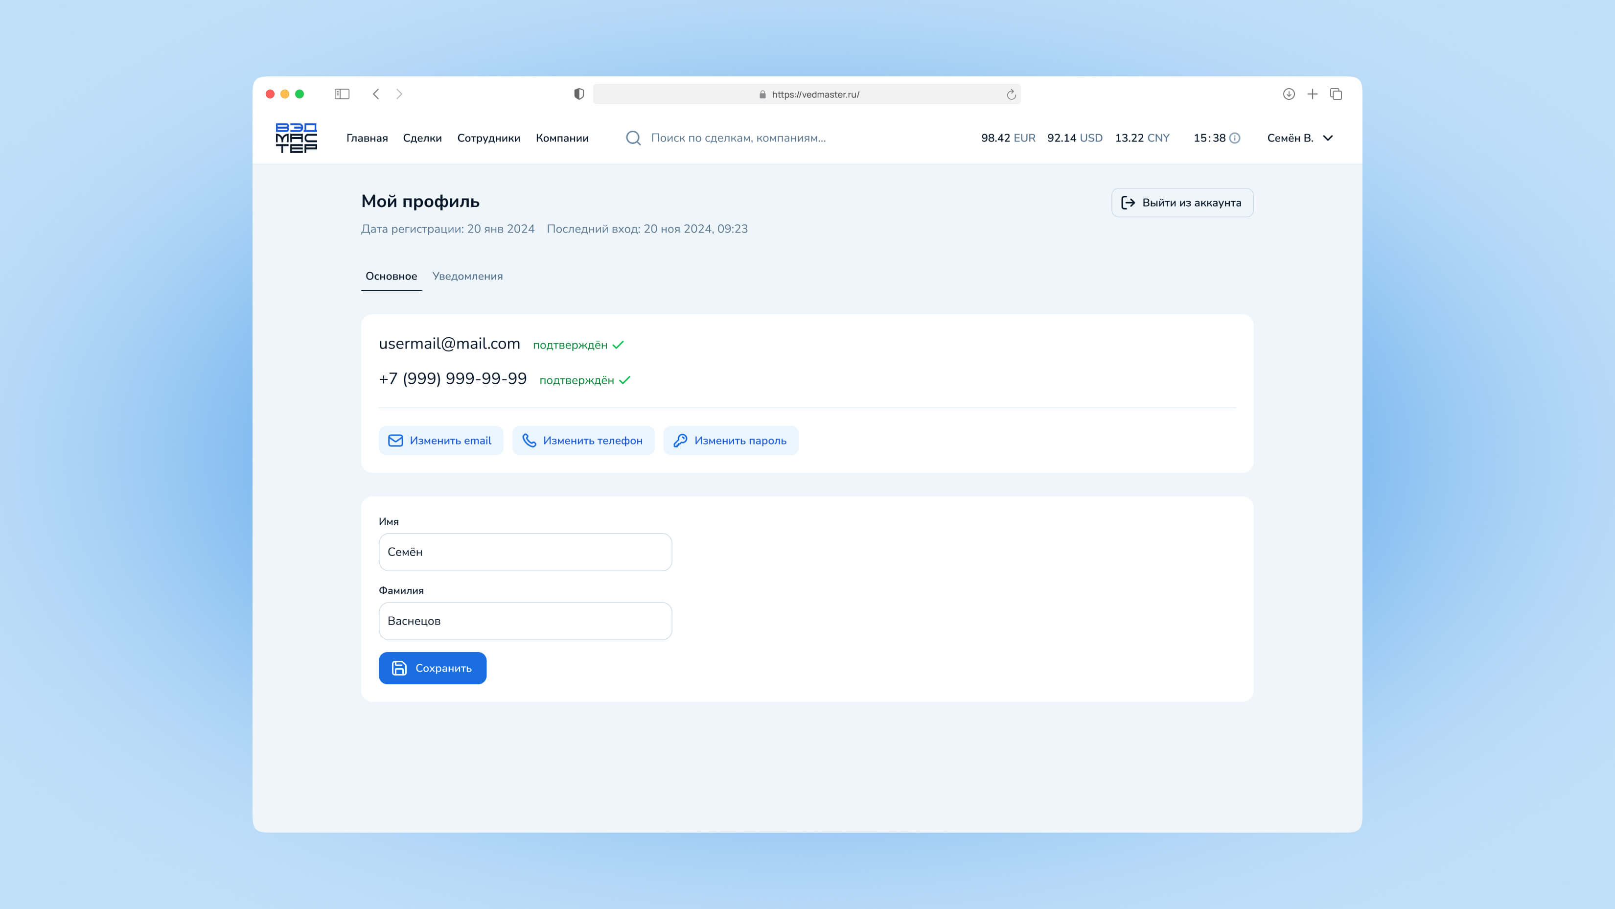Switch to the Уведомления tab
Screen dimensions: 1615x909
point(467,277)
